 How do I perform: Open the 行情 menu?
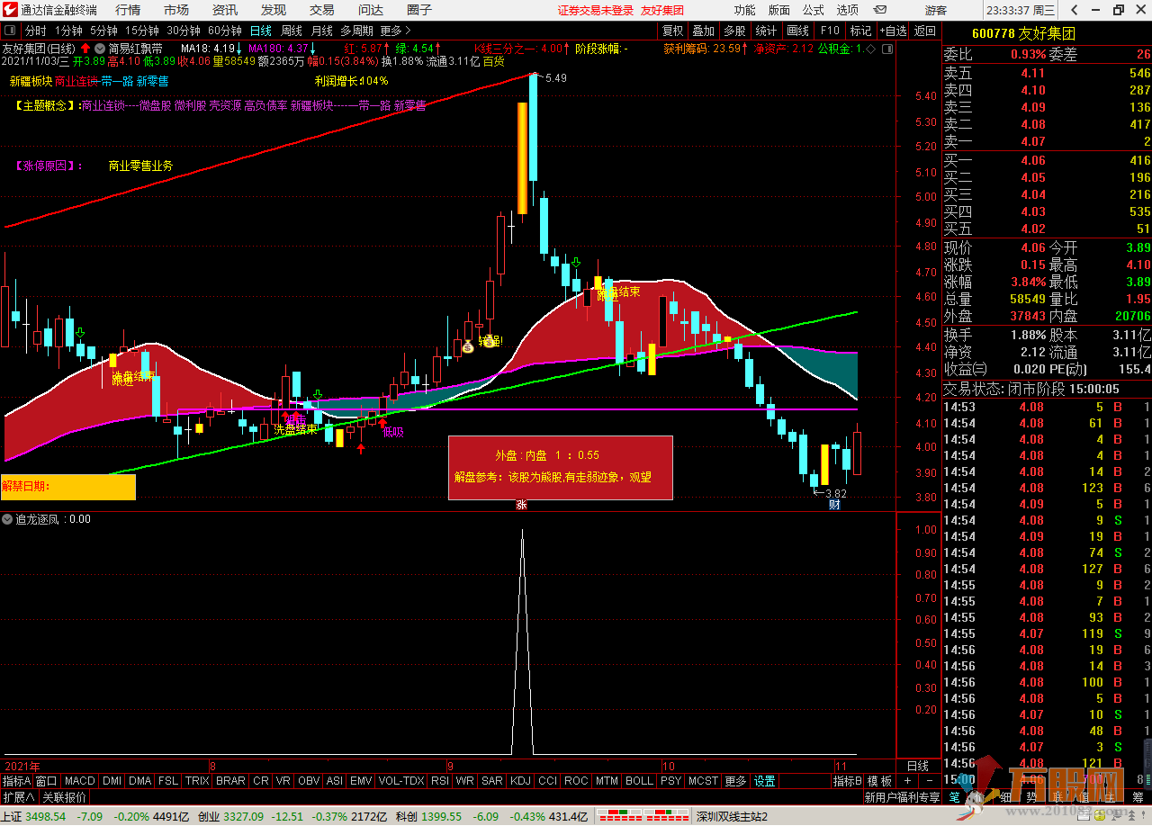128,10
